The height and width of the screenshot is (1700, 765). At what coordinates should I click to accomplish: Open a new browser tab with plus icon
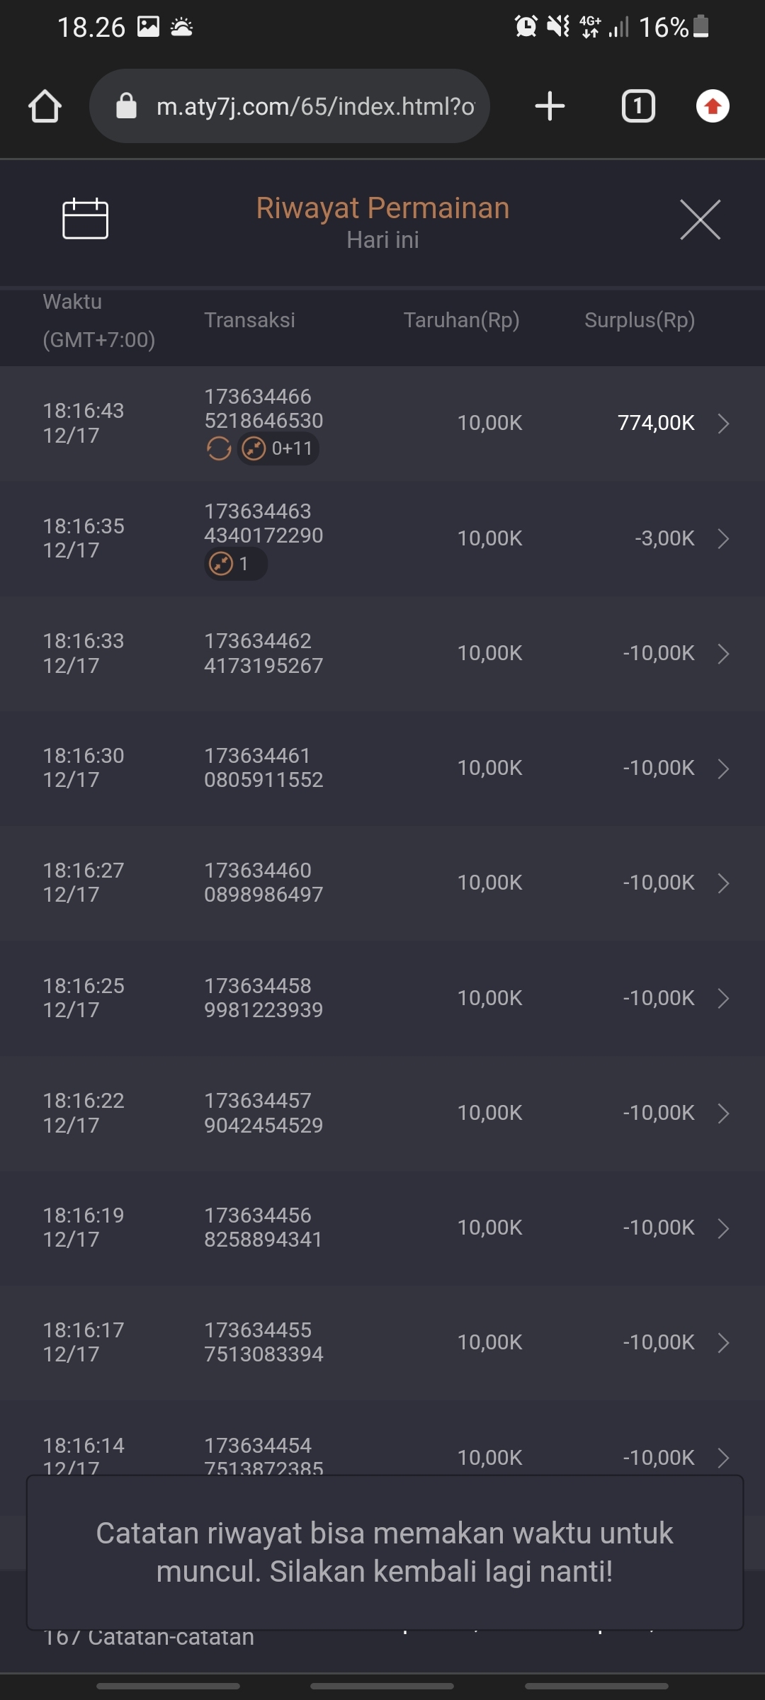tap(550, 107)
